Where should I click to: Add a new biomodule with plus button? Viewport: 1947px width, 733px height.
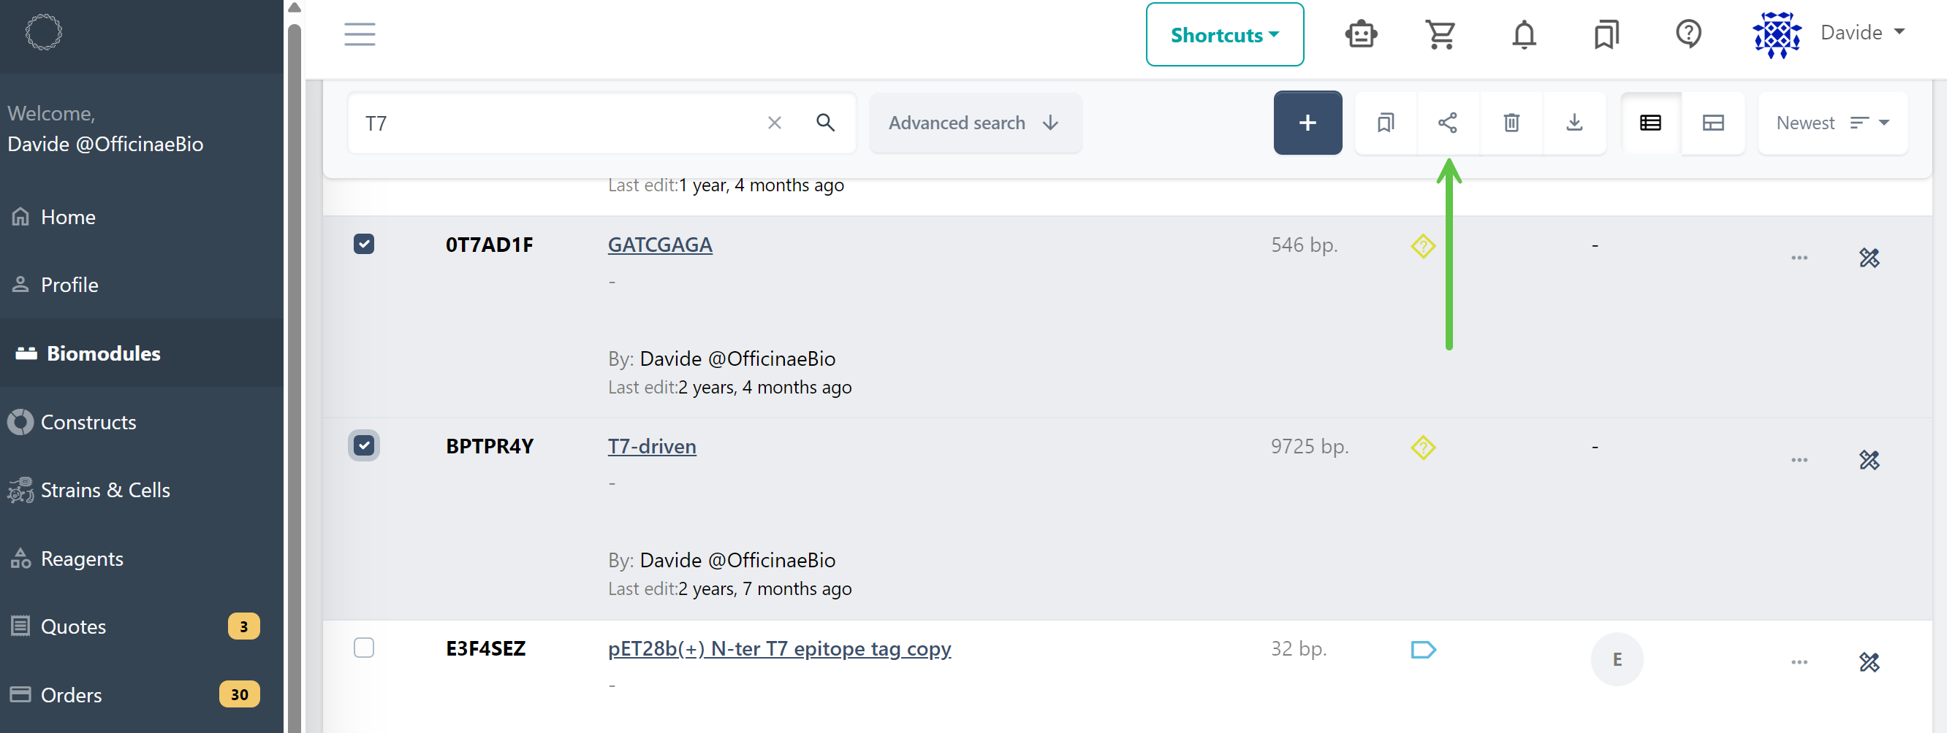[1308, 123]
